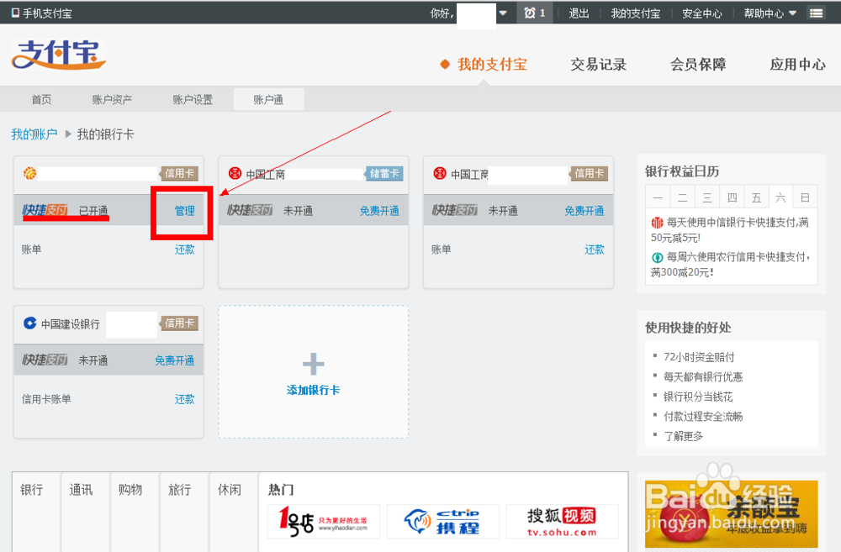The width and height of the screenshot is (841, 552).
Task: Click 退出 to log out
Action: [x=579, y=13]
